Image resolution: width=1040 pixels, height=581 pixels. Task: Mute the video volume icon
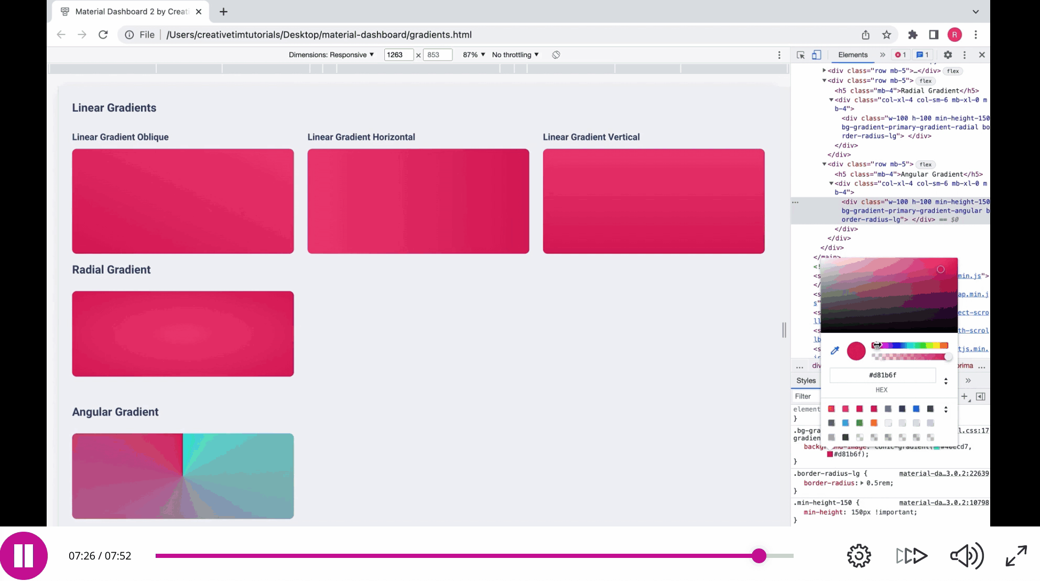[966, 556]
